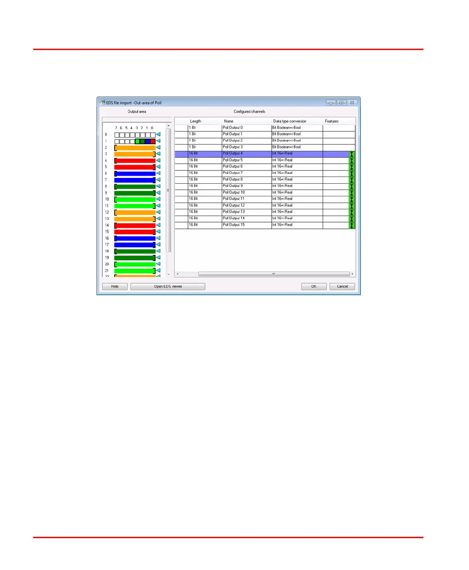Viewport: 469px width, 570px height.
Task: Click the cyan arrow marker of byte row 4
Action: [x=158, y=161]
